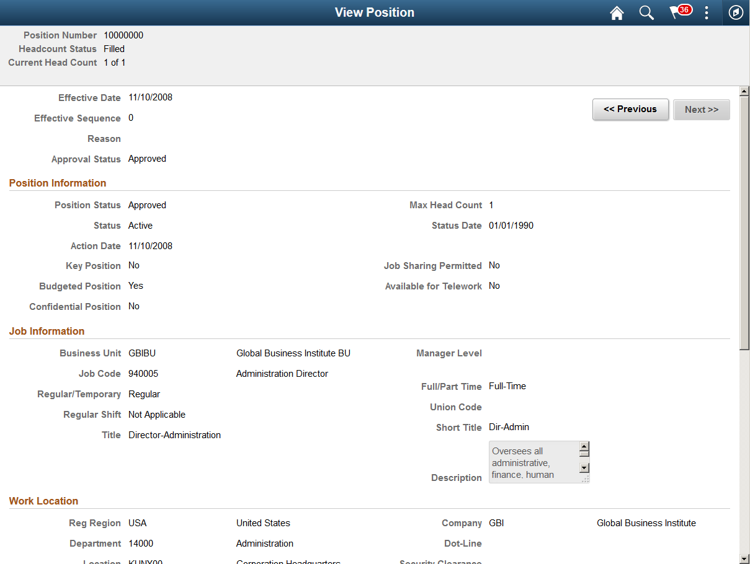Click the Full/Part Time value Full-Time
This screenshot has width=750, height=564.
coord(507,386)
